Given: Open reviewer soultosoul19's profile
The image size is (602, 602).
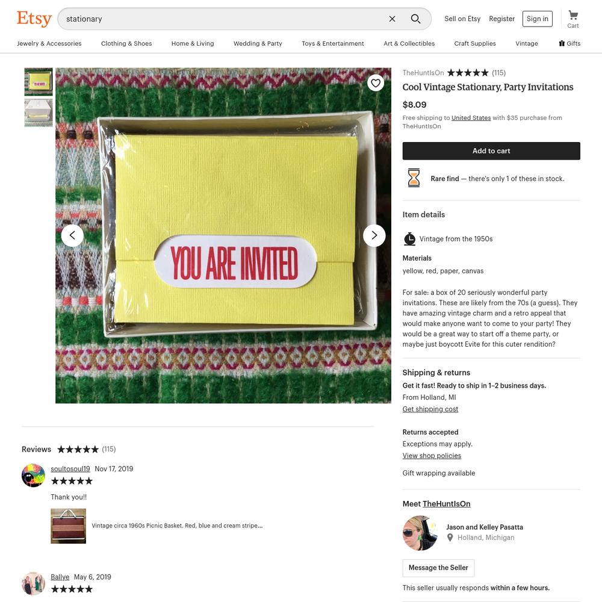Looking at the screenshot, I should tap(70, 469).
